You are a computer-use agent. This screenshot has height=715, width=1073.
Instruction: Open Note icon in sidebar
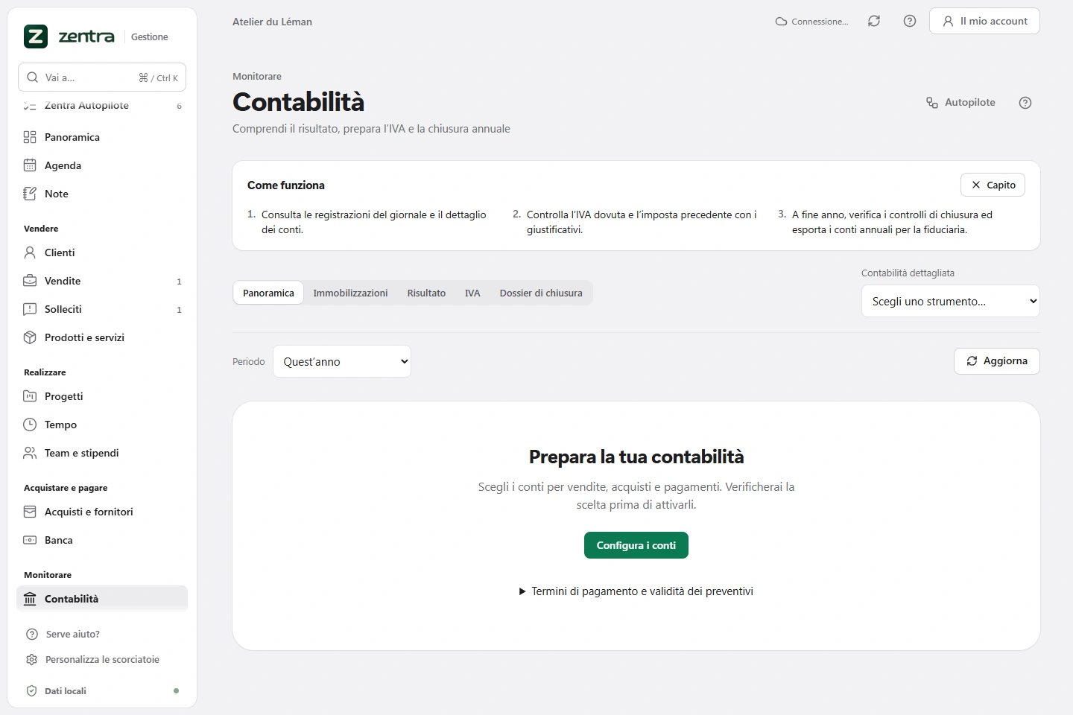tap(30, 194)
